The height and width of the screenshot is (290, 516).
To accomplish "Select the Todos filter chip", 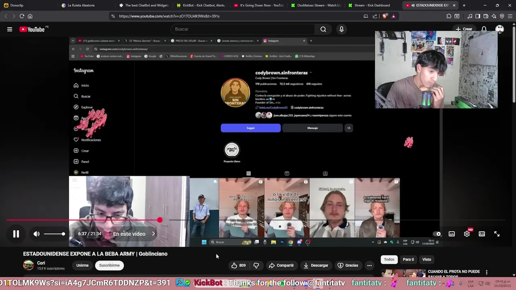I will coord(389,259).
